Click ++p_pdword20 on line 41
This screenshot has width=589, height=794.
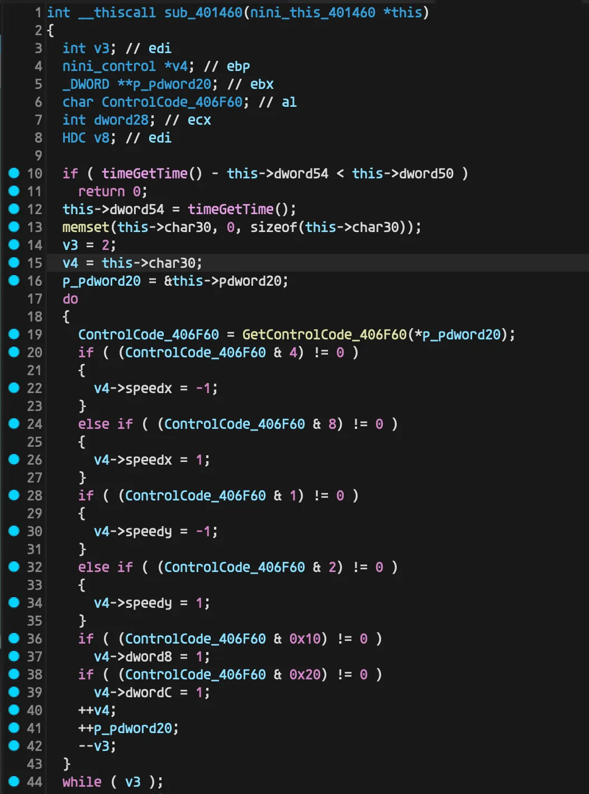point(125,728)
